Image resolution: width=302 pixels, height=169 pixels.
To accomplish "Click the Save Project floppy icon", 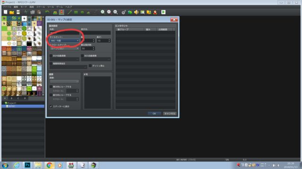I will (18, 12).
